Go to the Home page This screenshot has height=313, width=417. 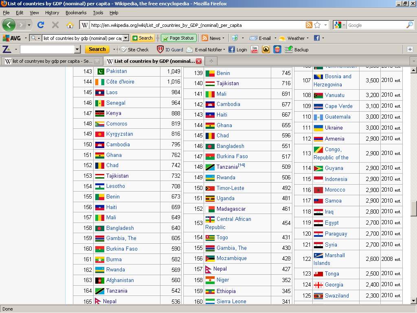point(70,25)
